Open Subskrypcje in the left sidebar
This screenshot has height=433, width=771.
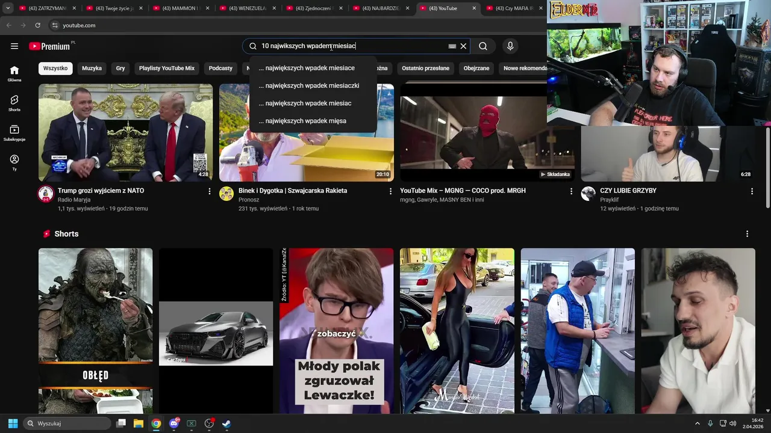tap(14, 133)
